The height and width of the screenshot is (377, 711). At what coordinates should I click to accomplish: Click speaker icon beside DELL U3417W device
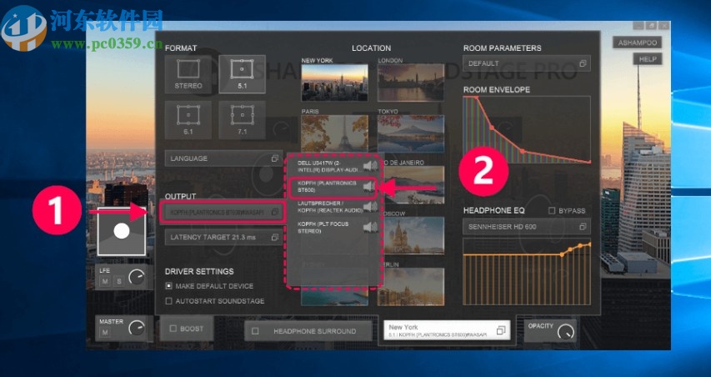click(370, 166)
